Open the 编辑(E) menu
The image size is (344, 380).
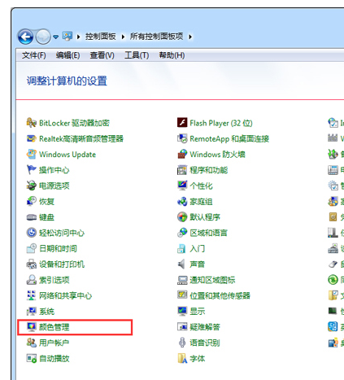coord(67,55)
